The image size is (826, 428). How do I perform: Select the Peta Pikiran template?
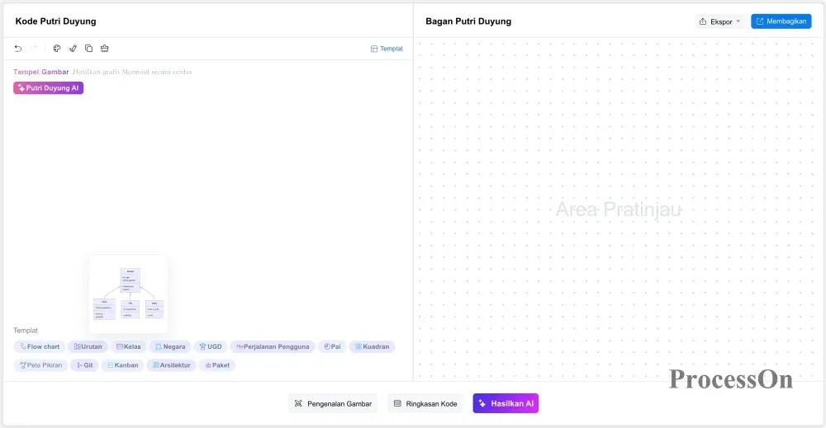pyautogui.click(x=40, y=365)
